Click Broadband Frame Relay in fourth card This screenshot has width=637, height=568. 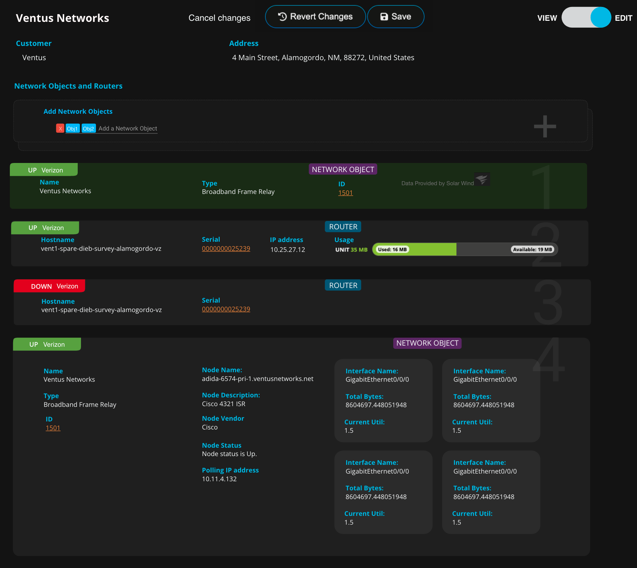pos(80,405)
